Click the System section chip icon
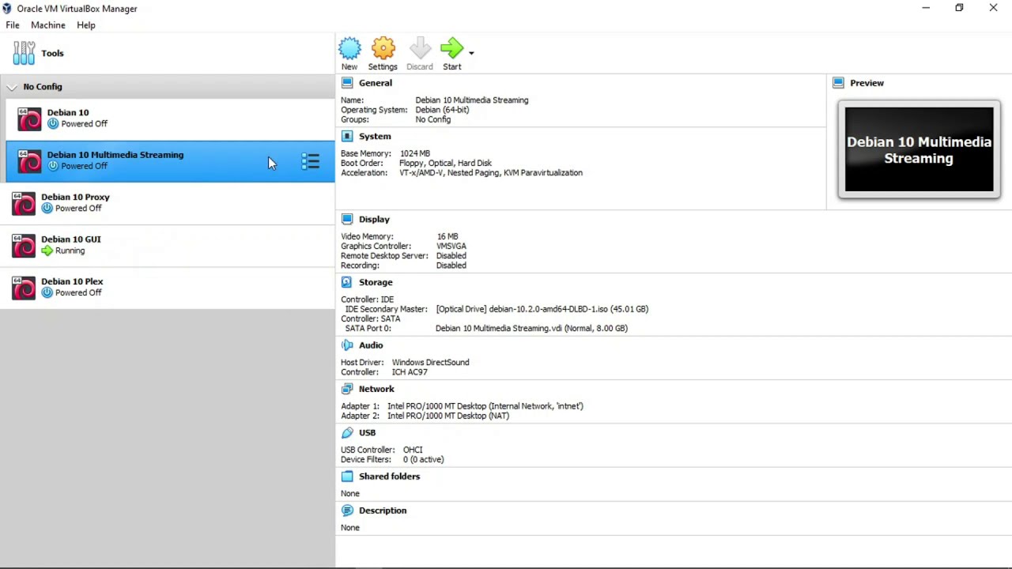Screen dimensions: 1012x569 coord(347,136)
